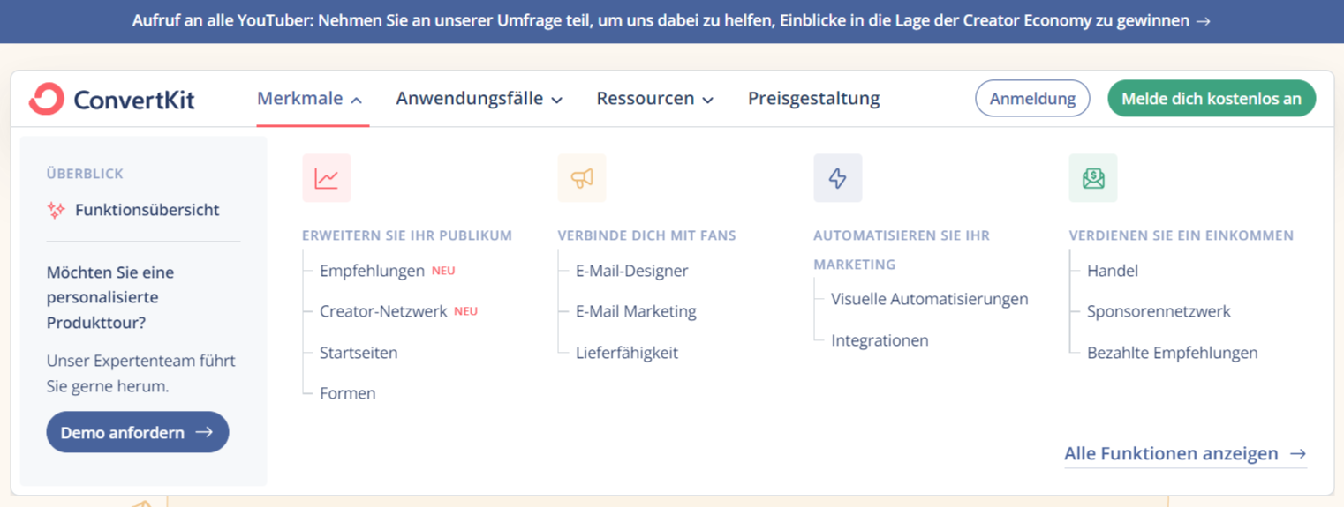Select E-Mail Marketing
Screen dimensions: 1344x507
tap(636, 311)
